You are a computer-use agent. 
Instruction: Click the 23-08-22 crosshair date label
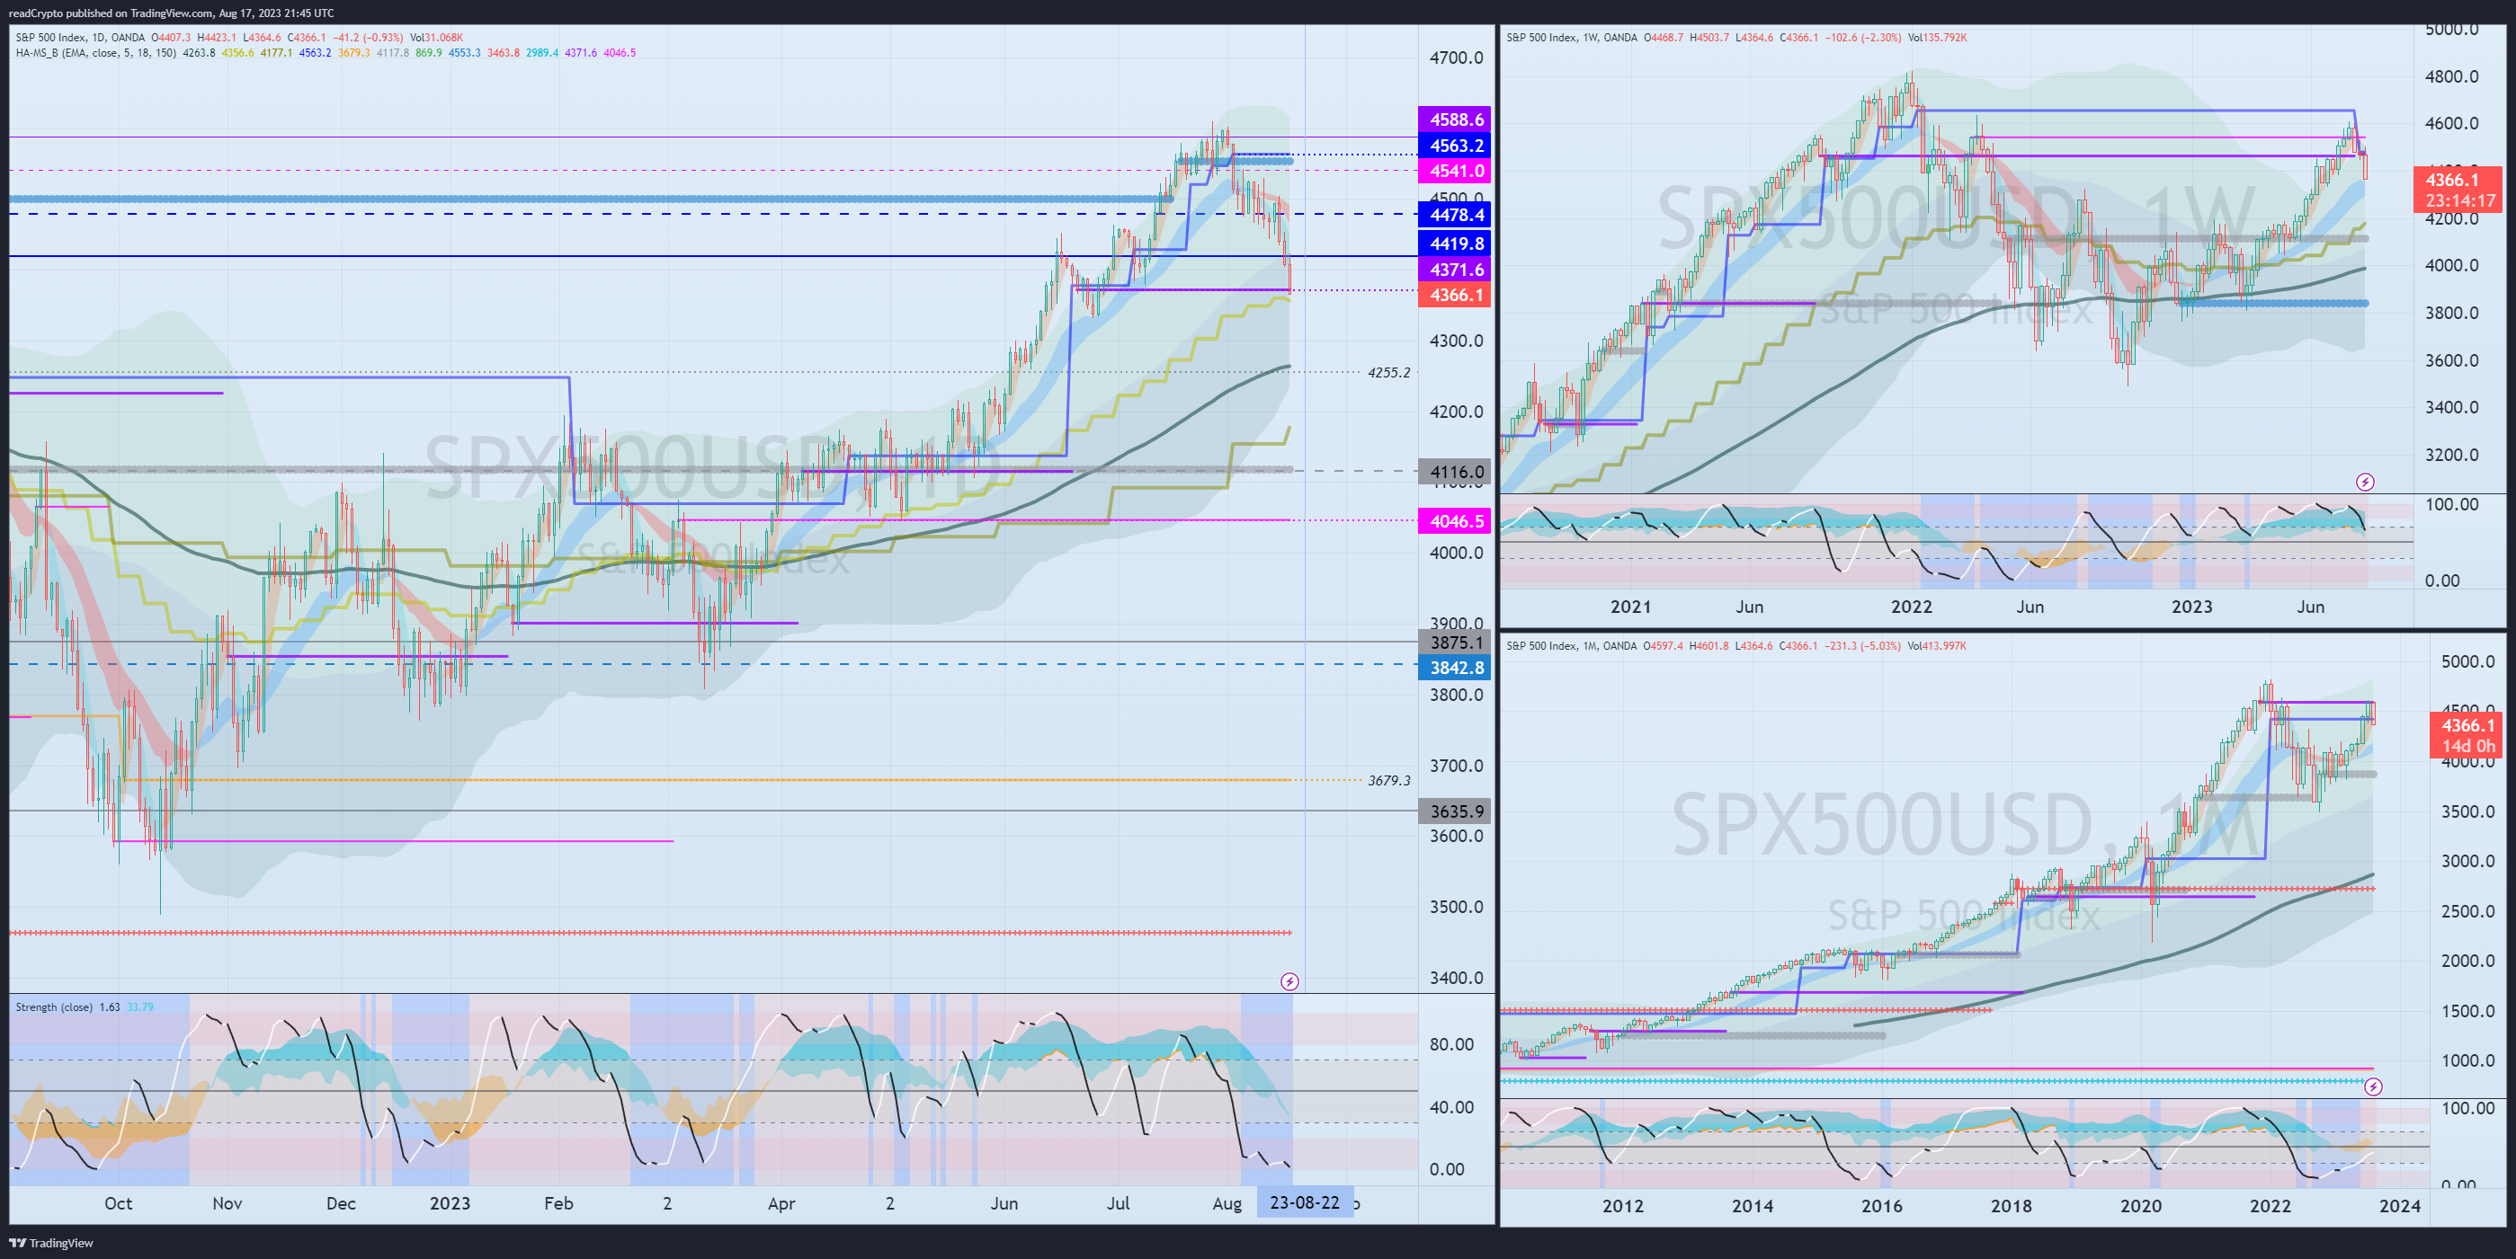point(1305,1202)
